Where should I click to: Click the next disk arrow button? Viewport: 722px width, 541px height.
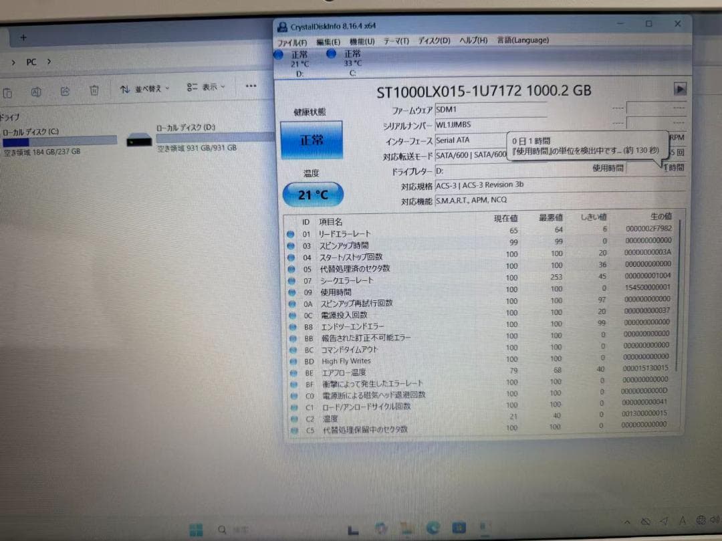click(x=681, y=89)
